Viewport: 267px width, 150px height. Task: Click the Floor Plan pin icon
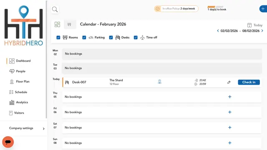[12, 82]
